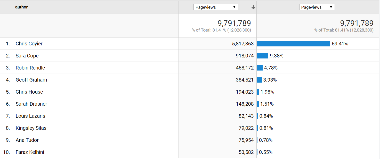Click the 59.41% bar for Chris Coyier
The image size is (380, 159).
[293, 44]
